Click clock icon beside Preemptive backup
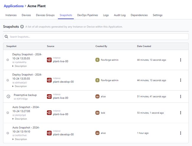 [x=8, y=97]
